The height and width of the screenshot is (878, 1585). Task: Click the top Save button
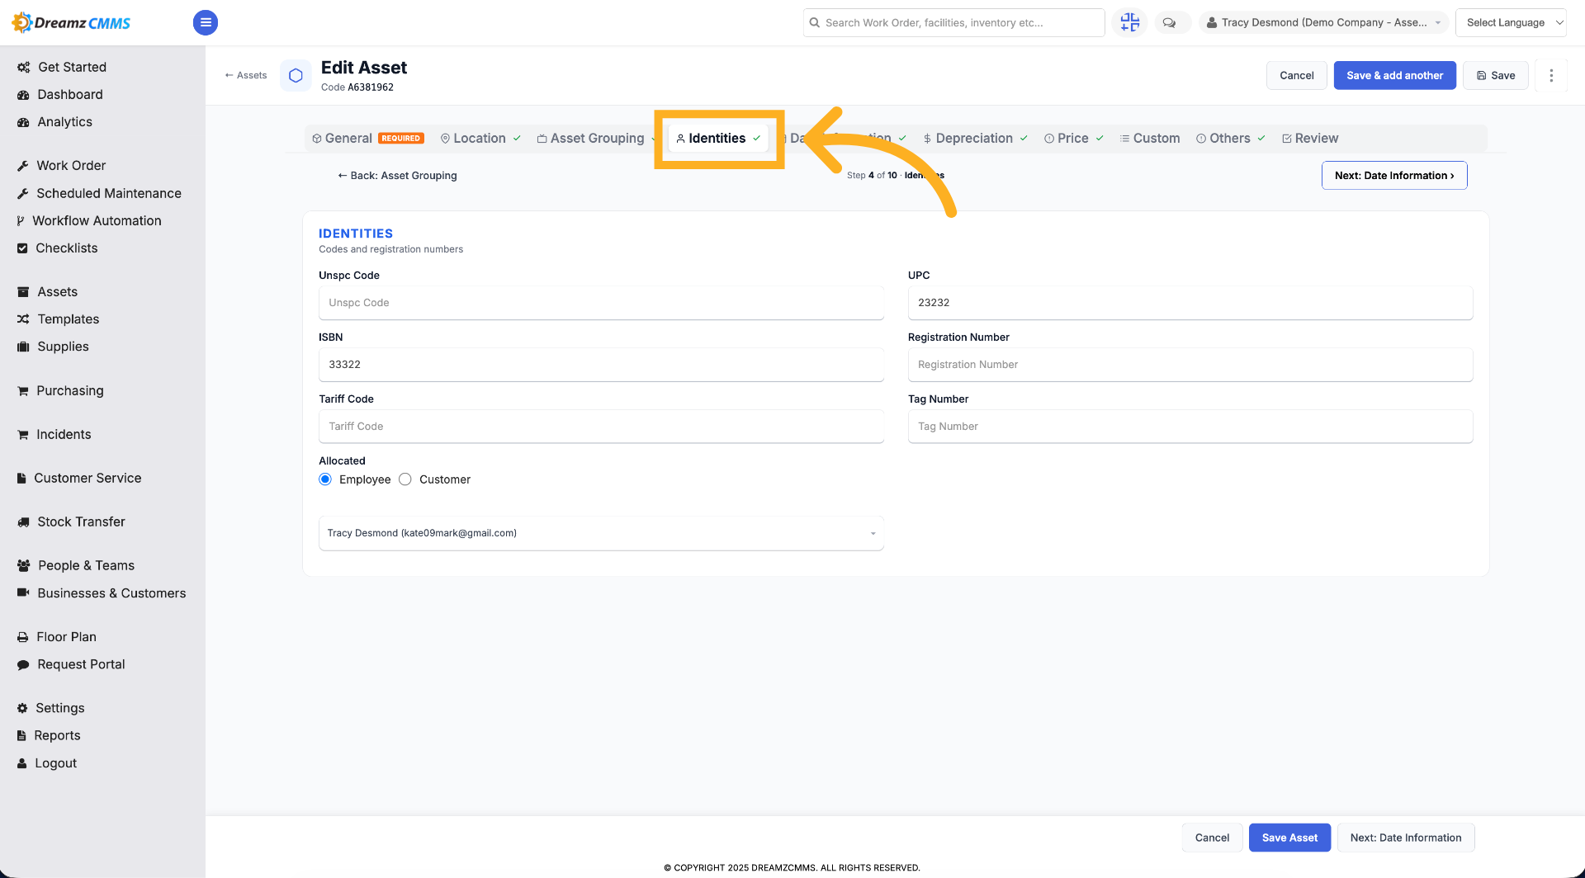click(1496, 75)
